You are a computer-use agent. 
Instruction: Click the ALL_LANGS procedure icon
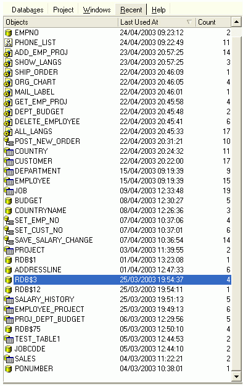pos(9,132)
